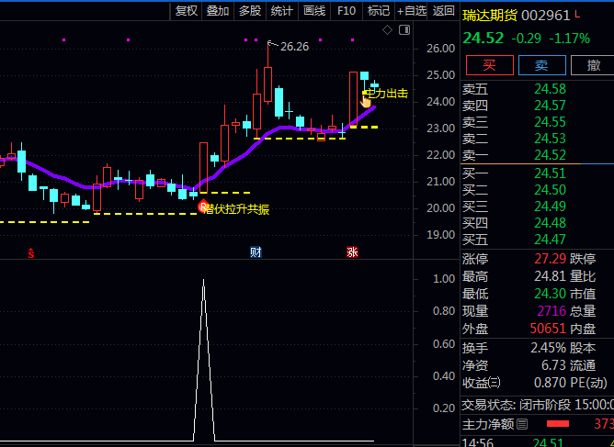Viewport: 614px width, 447px height.
Task: Activate the 画线 drawing tool
Action: [x=314, y=11]
